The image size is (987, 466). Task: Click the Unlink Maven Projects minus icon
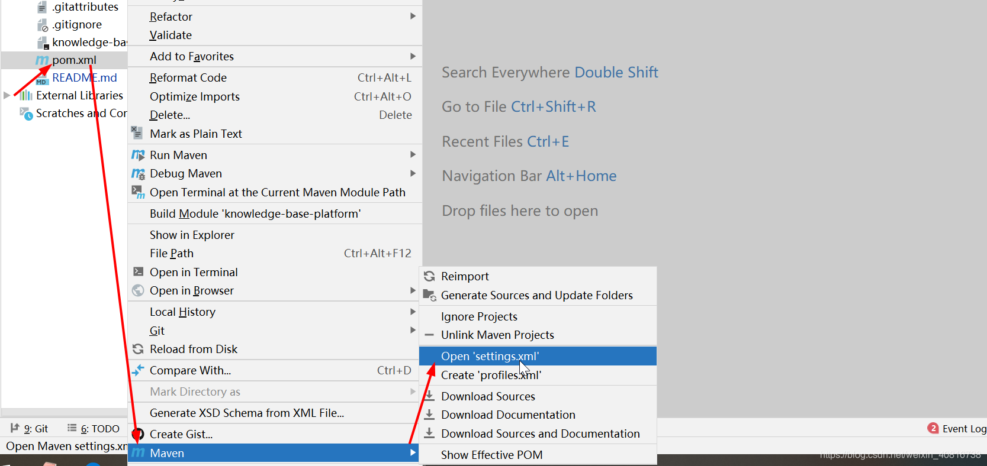pyautogui.click(x=429, y=335)
